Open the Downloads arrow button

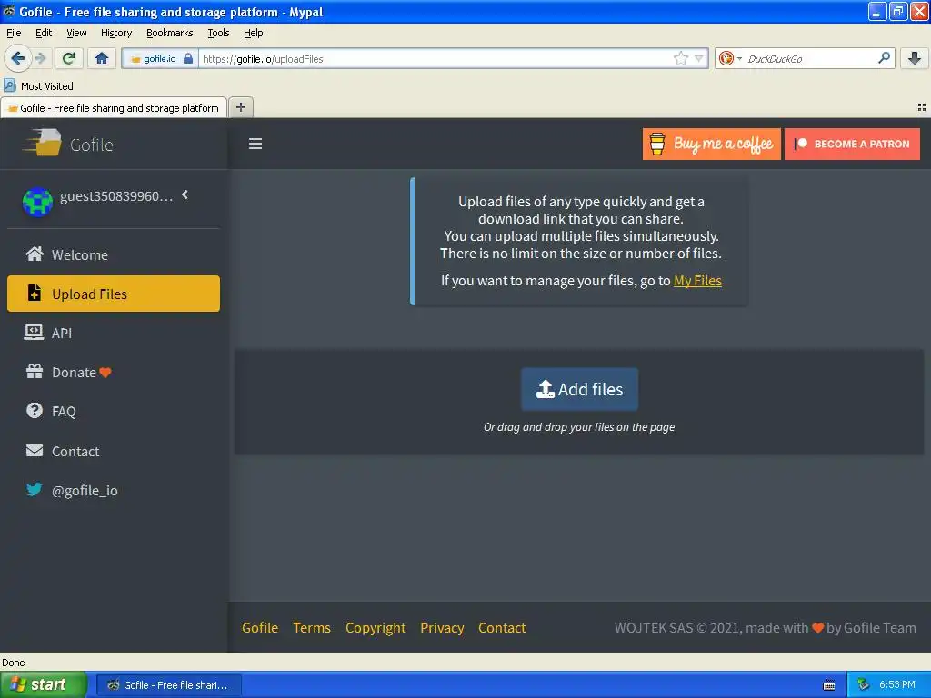coord(915,58)
